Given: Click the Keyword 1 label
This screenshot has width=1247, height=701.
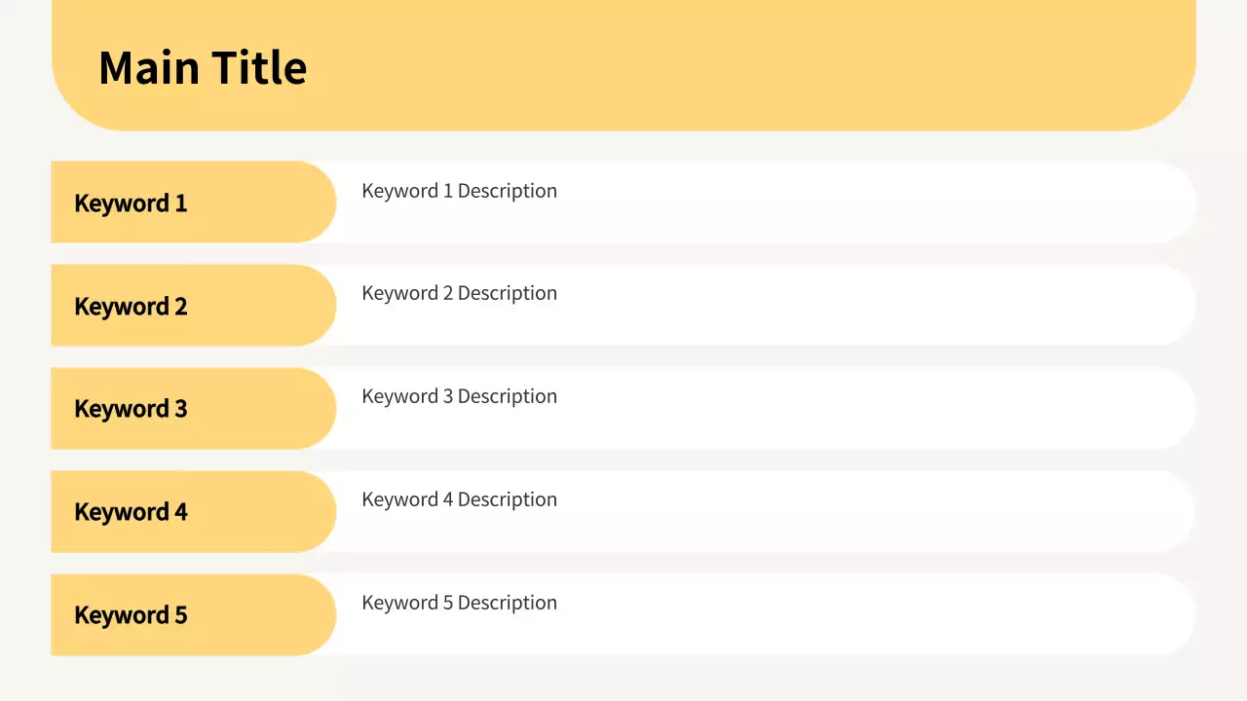Looking at the screenshot, I should click(x=131, y=203).
